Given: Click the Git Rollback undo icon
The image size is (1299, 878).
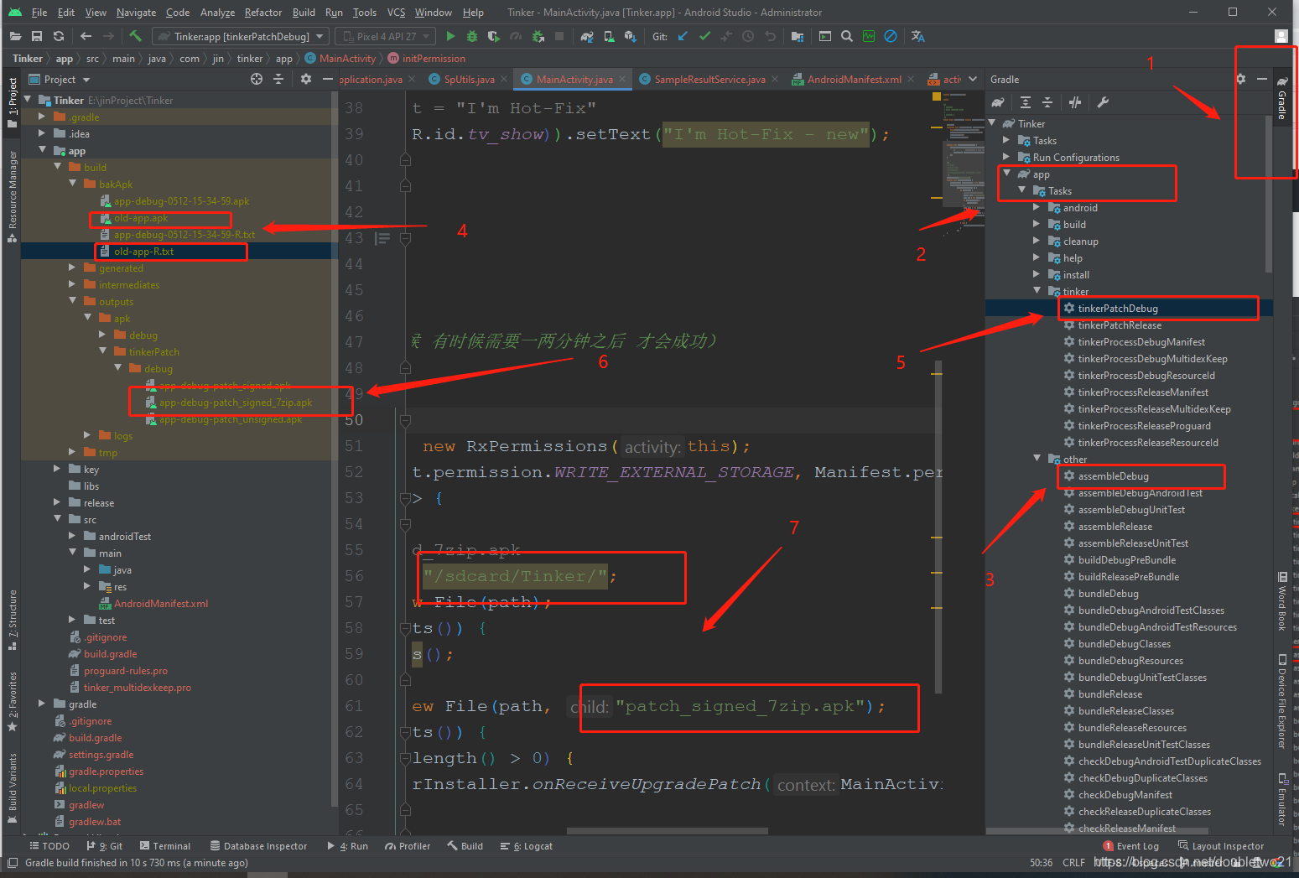Looking at the screenshot, I should 770,36.
